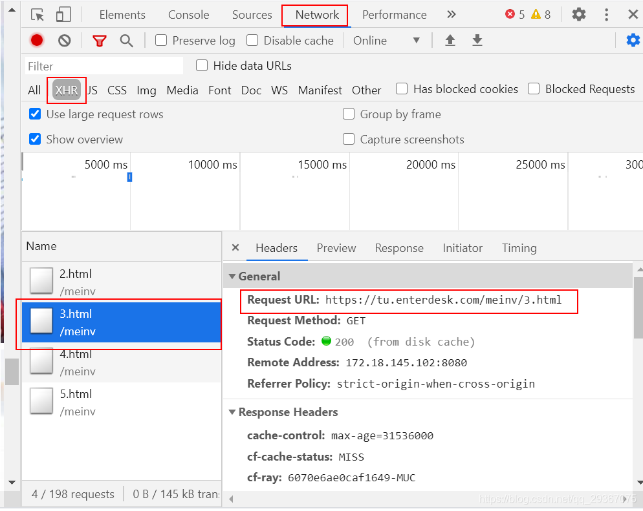Open the blue network settings gear

coord(633,40)
